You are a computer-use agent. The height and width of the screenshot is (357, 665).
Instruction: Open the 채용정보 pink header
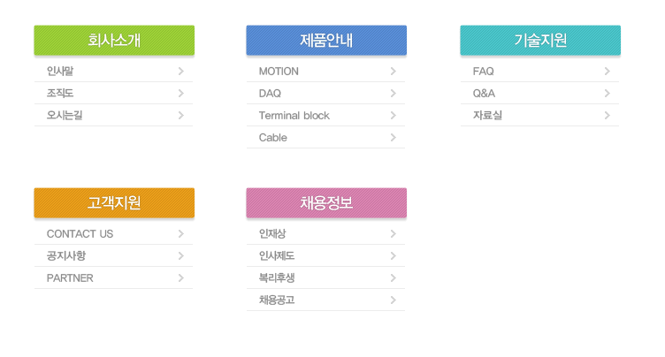tap(326, 202)
